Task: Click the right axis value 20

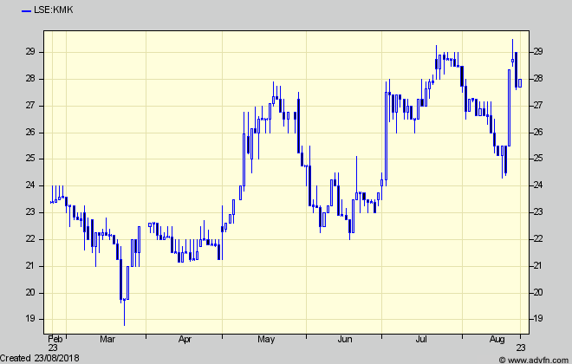Action: pyautogui.click(x=537, y=293)
